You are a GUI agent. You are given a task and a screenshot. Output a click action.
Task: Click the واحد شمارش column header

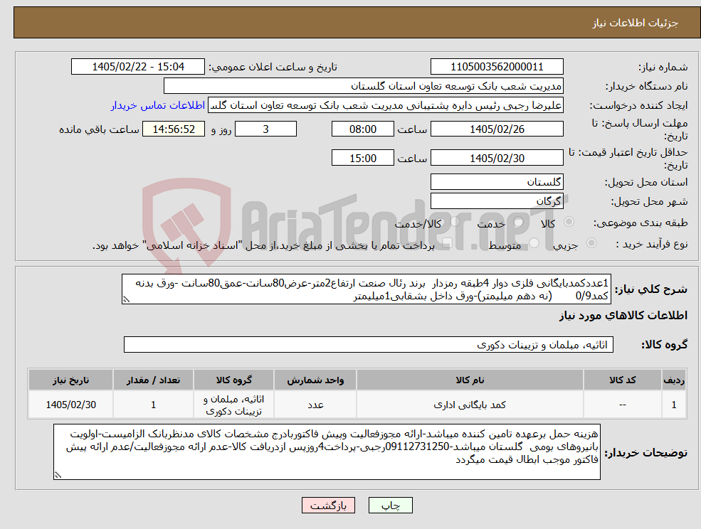point(315,380)
